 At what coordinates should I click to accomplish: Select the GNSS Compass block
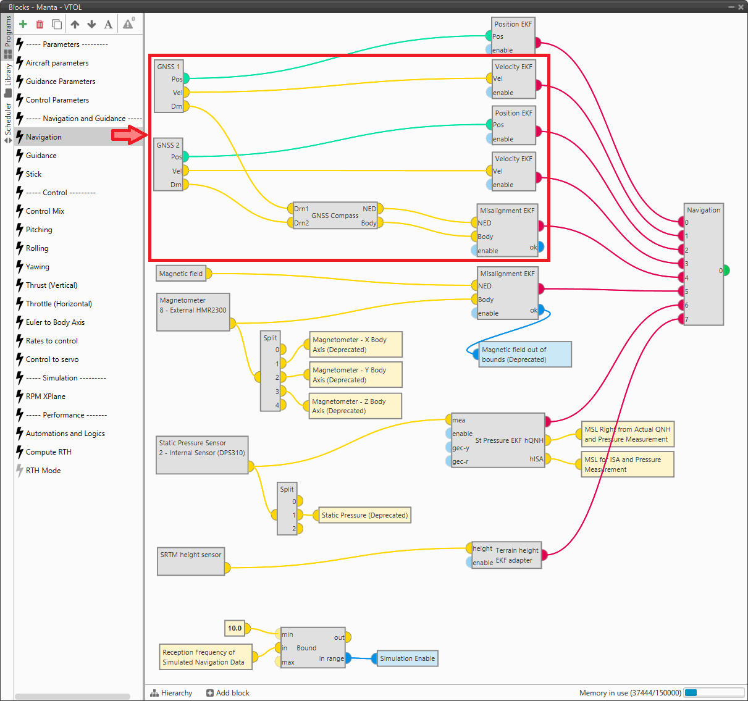pyautogui.click(x=335, y=216)
